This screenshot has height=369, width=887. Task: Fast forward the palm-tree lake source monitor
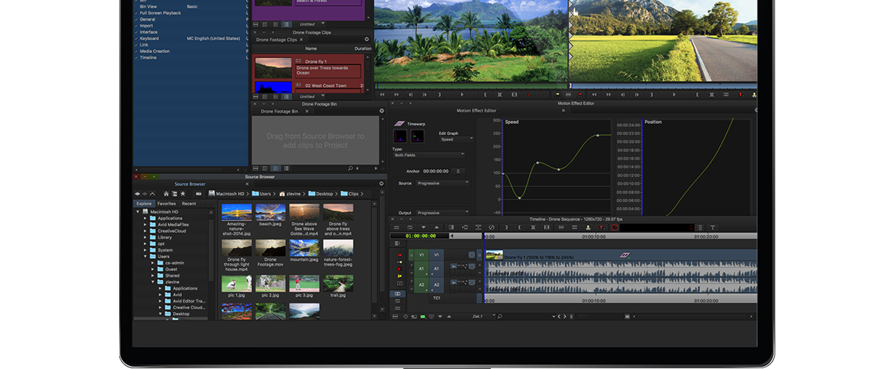tap(395, 94)
